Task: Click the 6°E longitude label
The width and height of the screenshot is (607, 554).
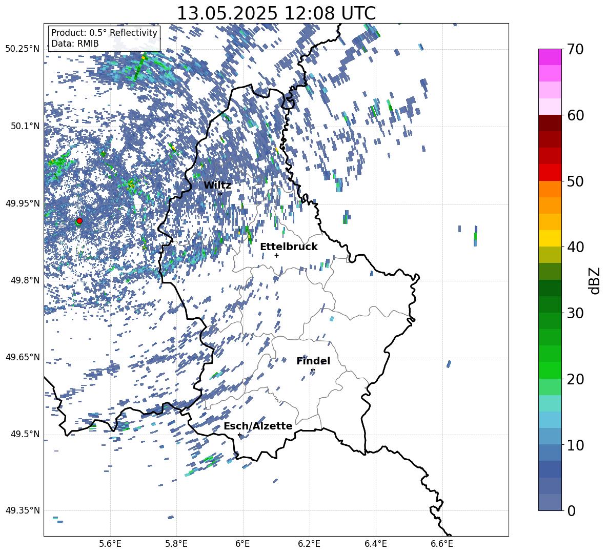Action: point(242,544)
